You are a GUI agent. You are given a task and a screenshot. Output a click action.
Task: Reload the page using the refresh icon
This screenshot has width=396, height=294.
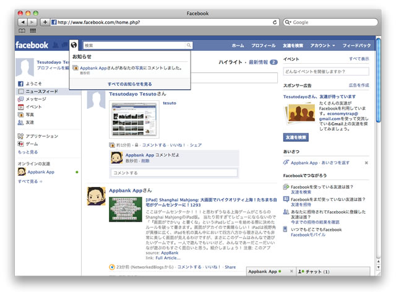click(x=275, y=22)
